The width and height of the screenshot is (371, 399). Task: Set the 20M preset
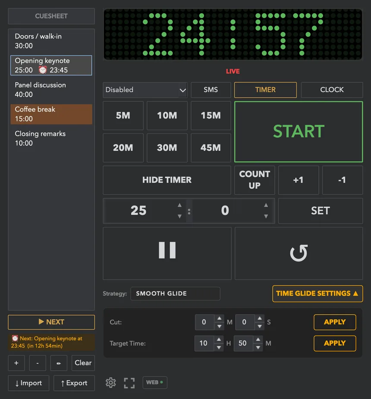pyautogui.click(x=123, y=148)
